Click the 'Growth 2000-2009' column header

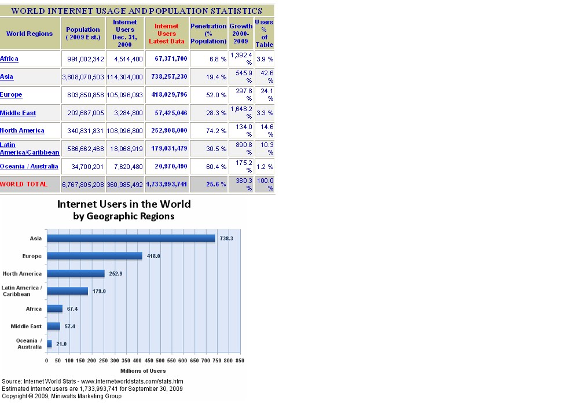click(x=241, y=34)
